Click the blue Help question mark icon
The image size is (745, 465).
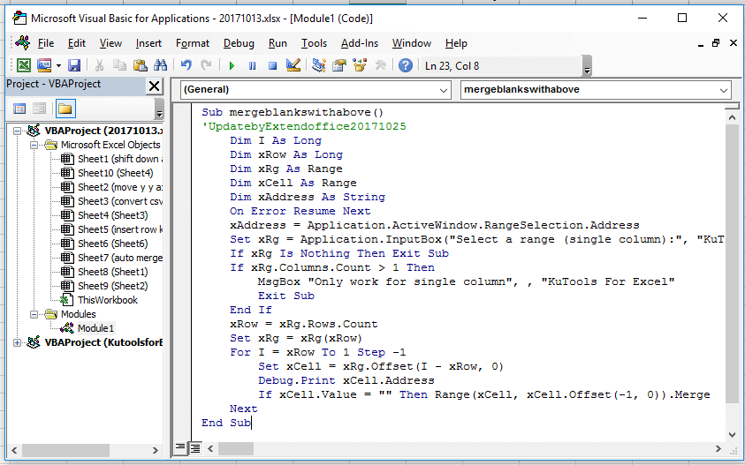(x=406, y=65)
